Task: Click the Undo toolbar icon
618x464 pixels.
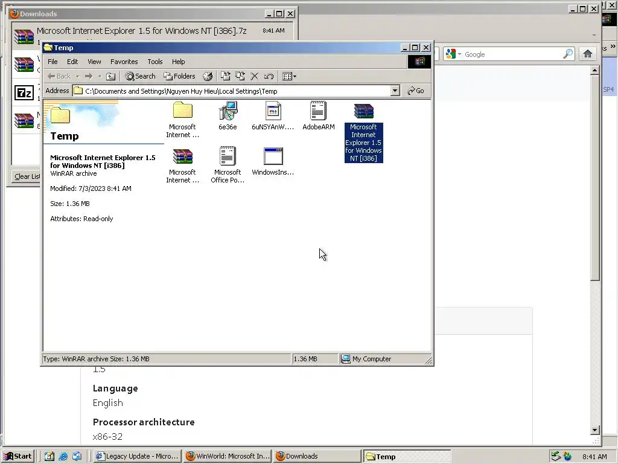Action: coord(269,76)
